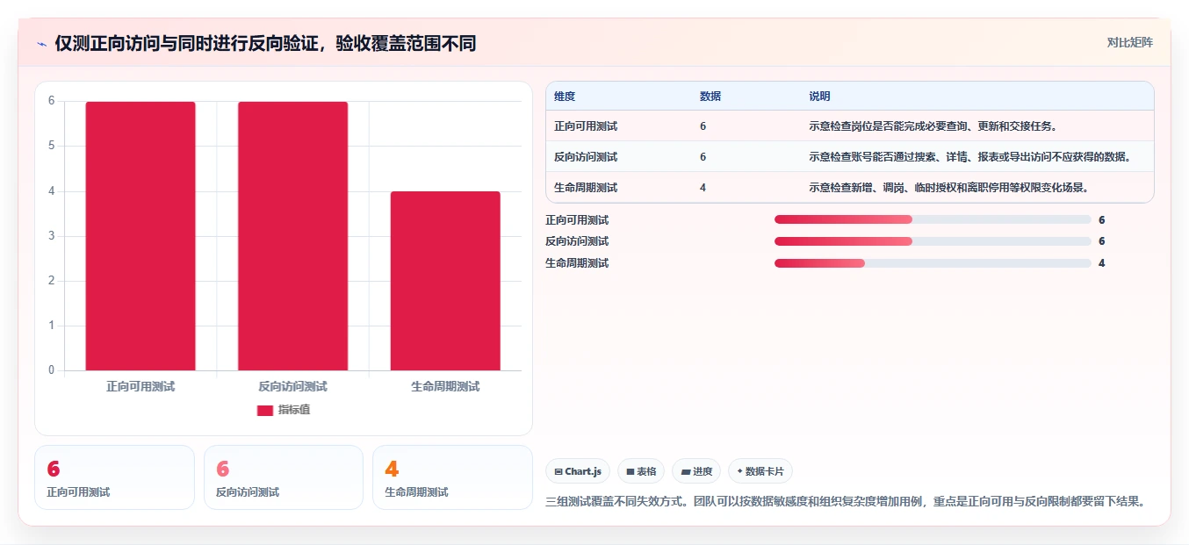This screenshot has height=545, width=1189.
Task: Click the 对比矩阵 label in the header
Action: [x=1129, y=42]
